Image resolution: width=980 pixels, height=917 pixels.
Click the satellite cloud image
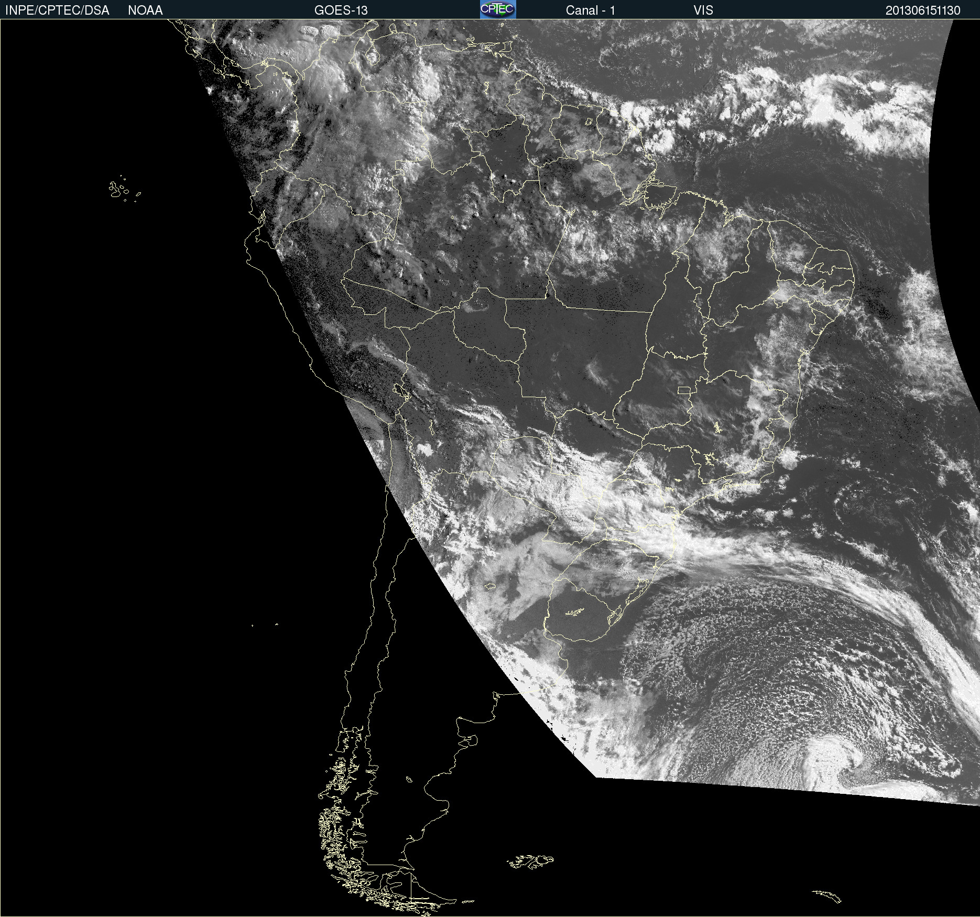click(x=490, y=468)
